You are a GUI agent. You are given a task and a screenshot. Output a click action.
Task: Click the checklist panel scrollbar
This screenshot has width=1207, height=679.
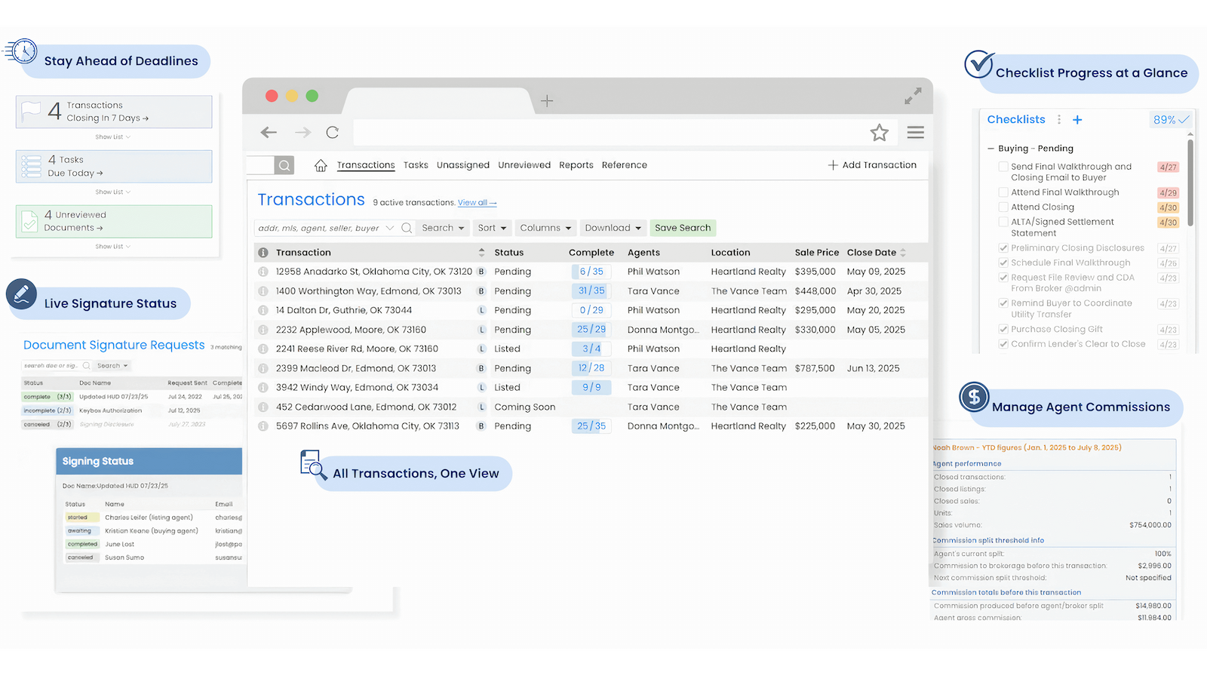click(x=1190, y=181)
